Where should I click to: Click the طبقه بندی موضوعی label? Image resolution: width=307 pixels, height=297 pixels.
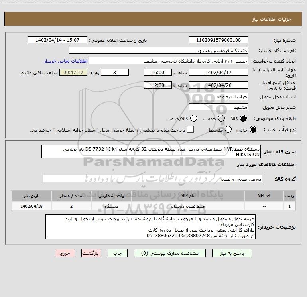[275, 119]
